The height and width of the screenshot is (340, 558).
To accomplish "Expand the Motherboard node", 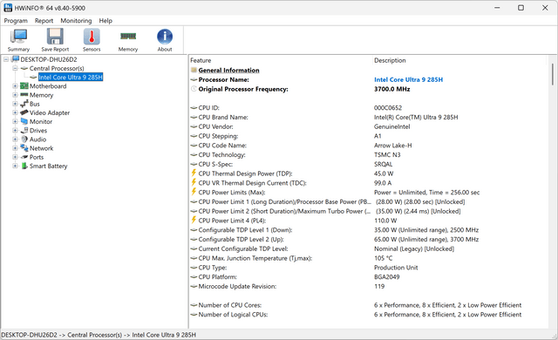I will [x=15, y=86].
